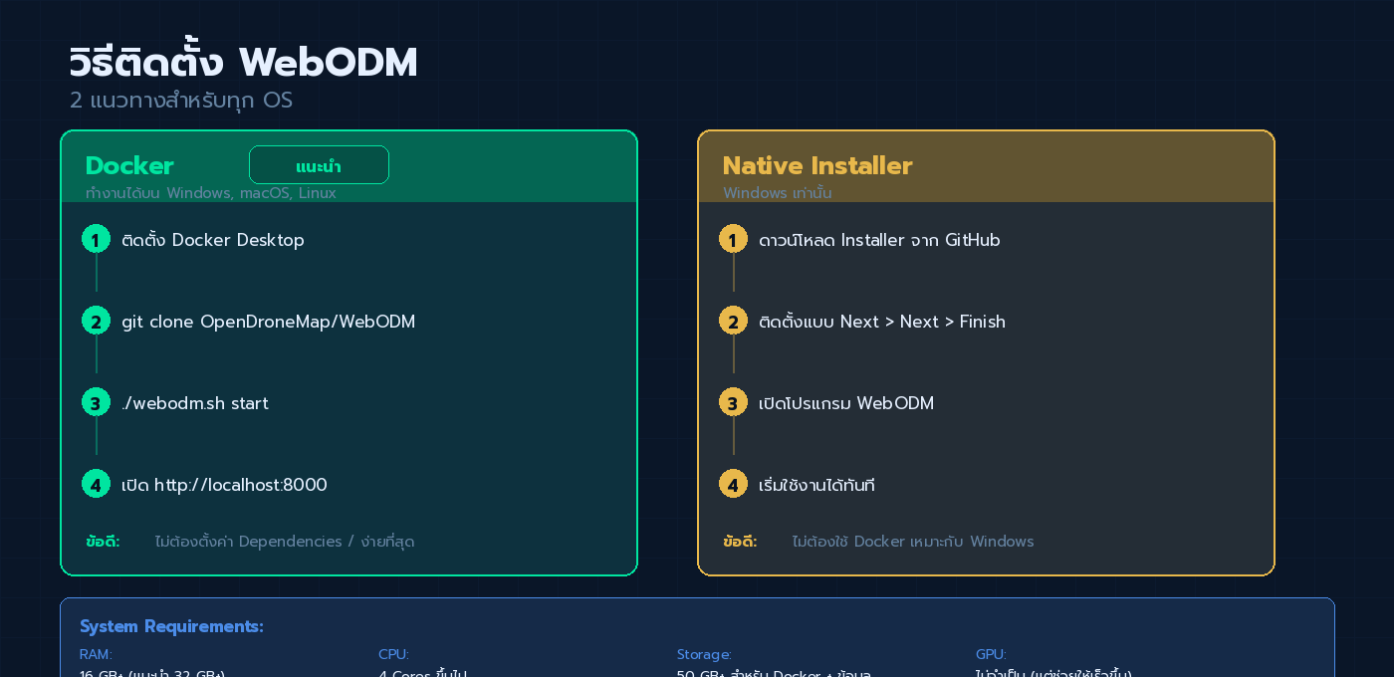
Task: Open the http://localhost:8000 link
Action: pos(241,484)
